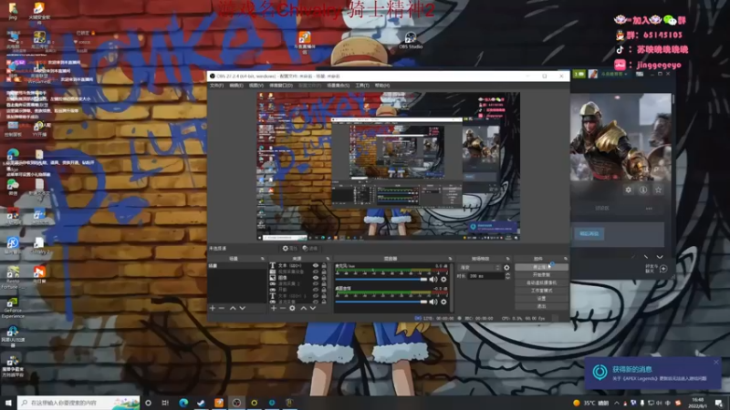Add a new scene with the plus icon
730x410 pixels.
click(213, 308)
